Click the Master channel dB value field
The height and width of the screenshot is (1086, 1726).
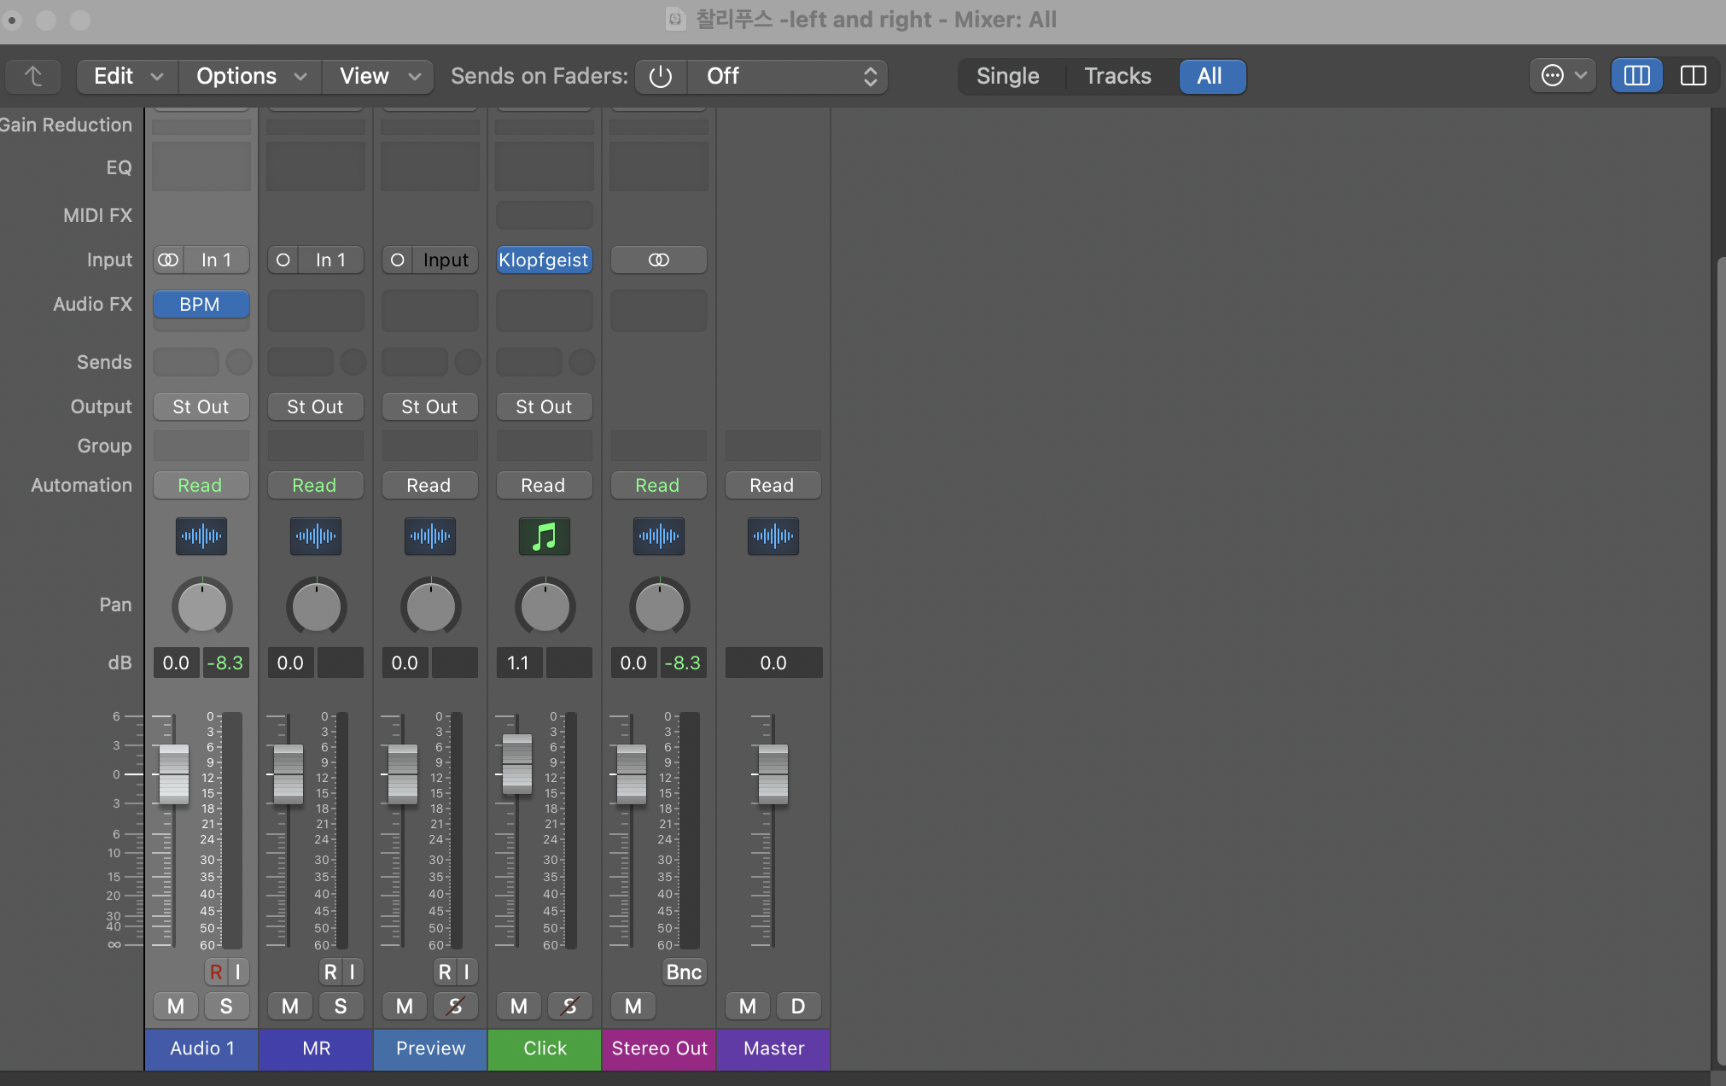773,663
